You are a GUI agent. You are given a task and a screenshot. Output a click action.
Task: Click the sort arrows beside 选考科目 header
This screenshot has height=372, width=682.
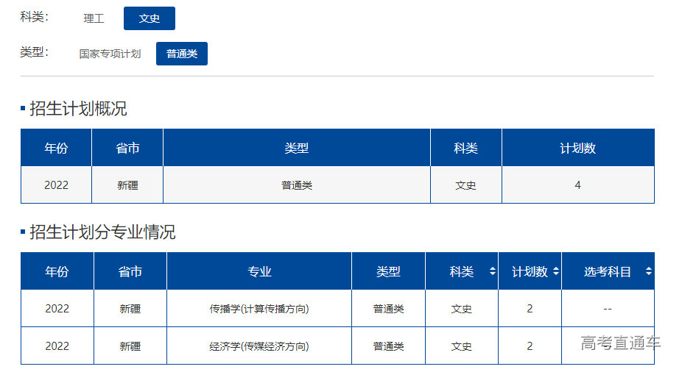point(648,271)
